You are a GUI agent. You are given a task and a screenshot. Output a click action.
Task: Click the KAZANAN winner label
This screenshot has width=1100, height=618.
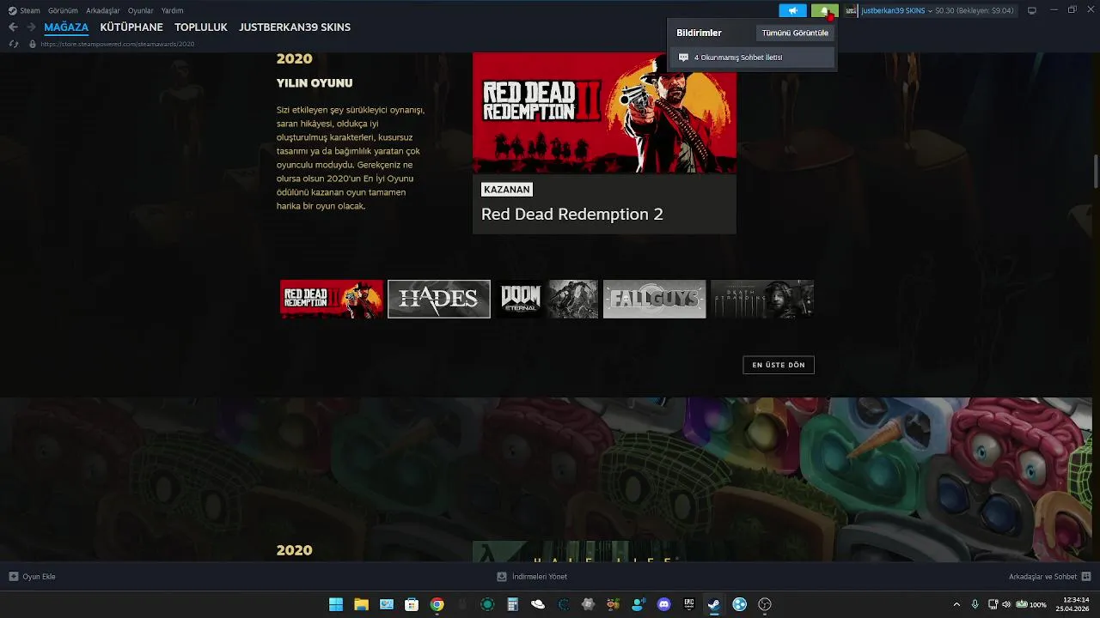click(507, 190)
